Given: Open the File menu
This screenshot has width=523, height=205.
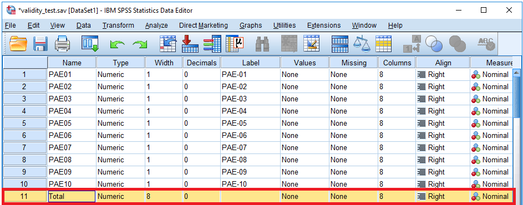Looking at the screenshot, I should [11, 25].
